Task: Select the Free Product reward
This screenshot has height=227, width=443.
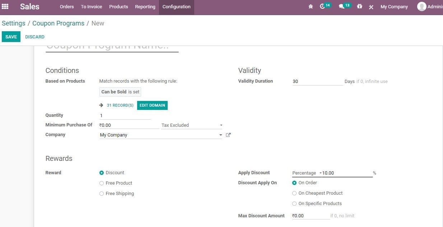Action: (x=102, y=183)
